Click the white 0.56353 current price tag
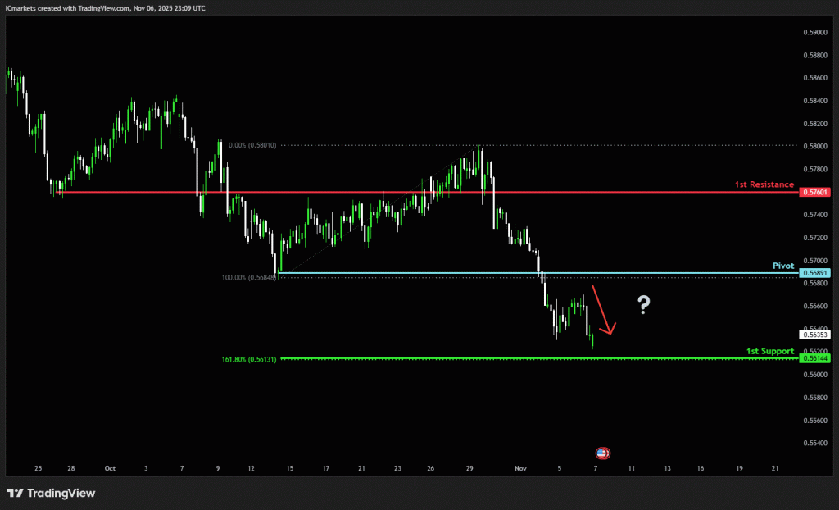Image resolution: width=839 pixels, height=510 pixels. coord(814,335)
